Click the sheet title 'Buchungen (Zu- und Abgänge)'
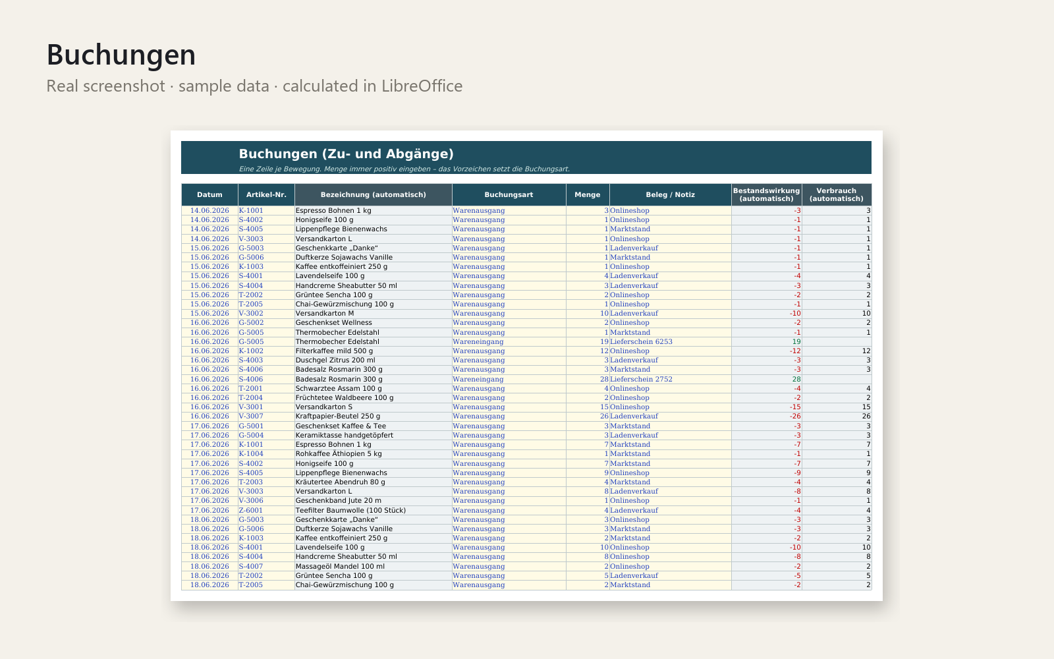The image size is (1054, 659). pos(346,154)
